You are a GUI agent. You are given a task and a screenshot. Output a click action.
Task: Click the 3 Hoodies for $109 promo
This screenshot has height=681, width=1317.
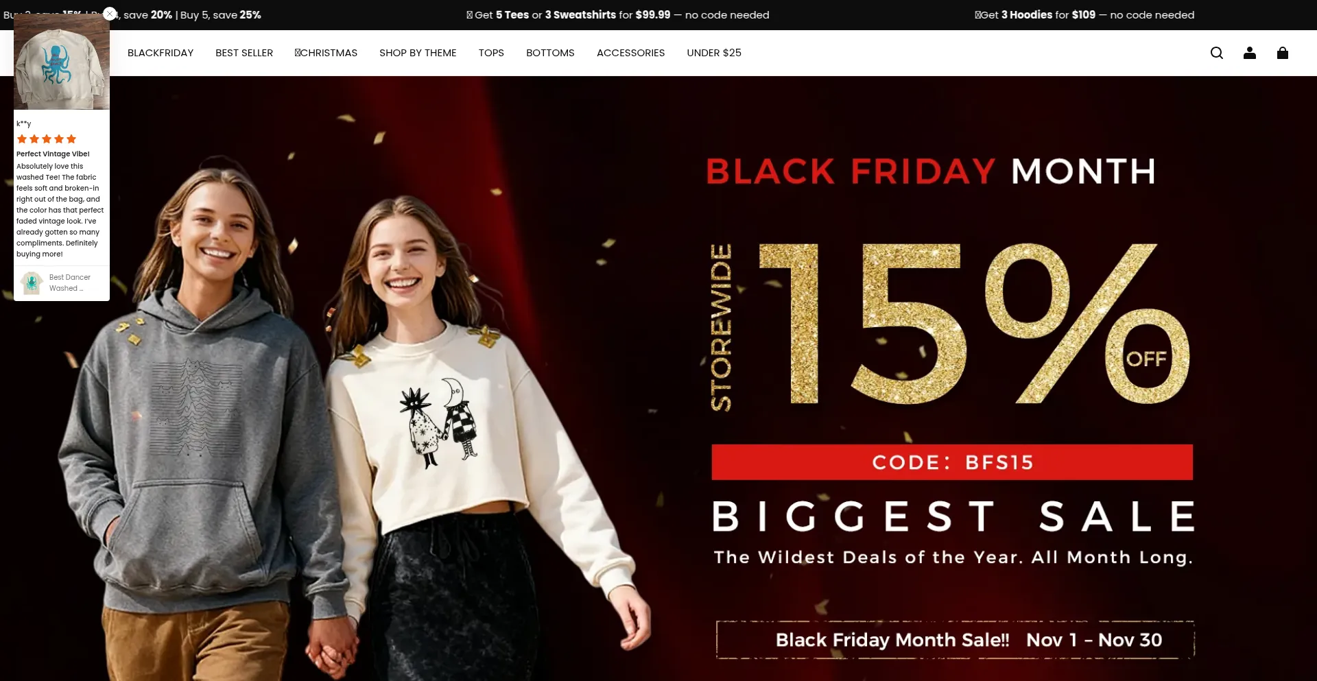1084,15
